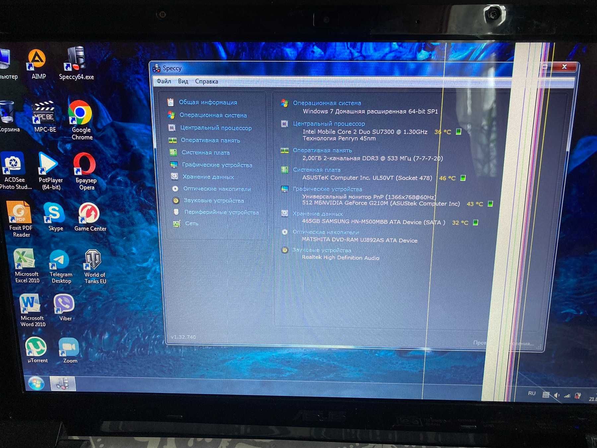Launch the ACDSee Photo Studio icon
Viewport: 597px width, 448px height.
(15, 171)
